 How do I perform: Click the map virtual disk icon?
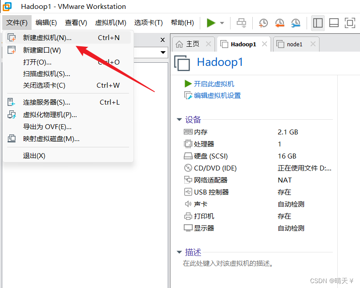coord(12,138)
